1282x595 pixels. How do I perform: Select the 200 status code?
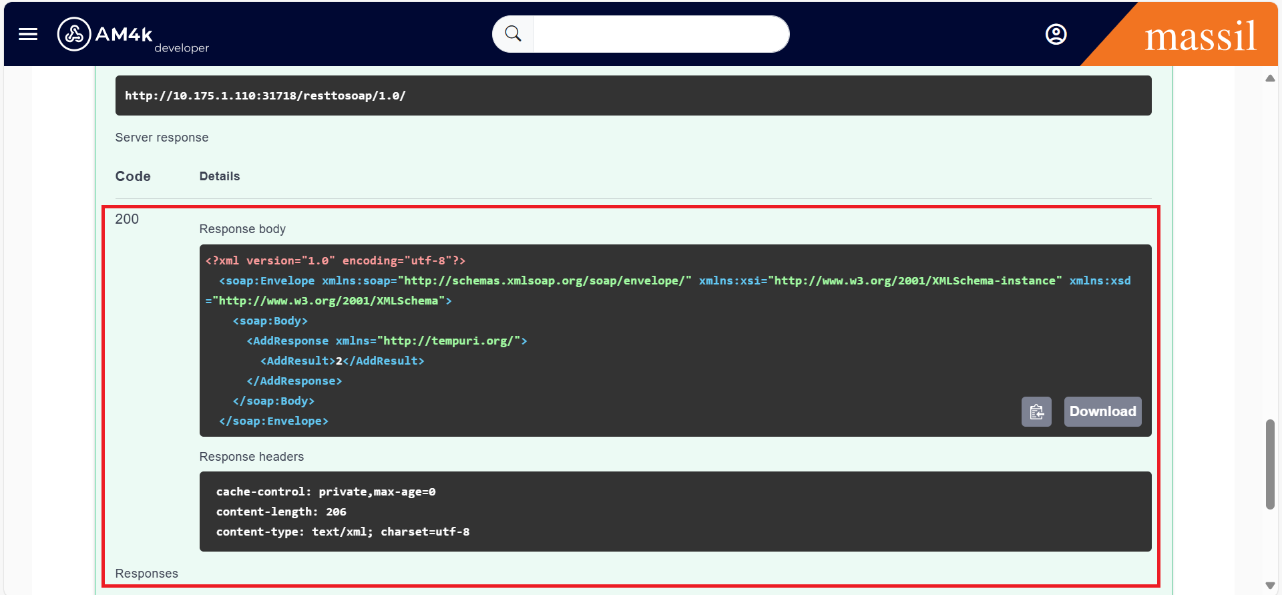[x=127, y=219]
